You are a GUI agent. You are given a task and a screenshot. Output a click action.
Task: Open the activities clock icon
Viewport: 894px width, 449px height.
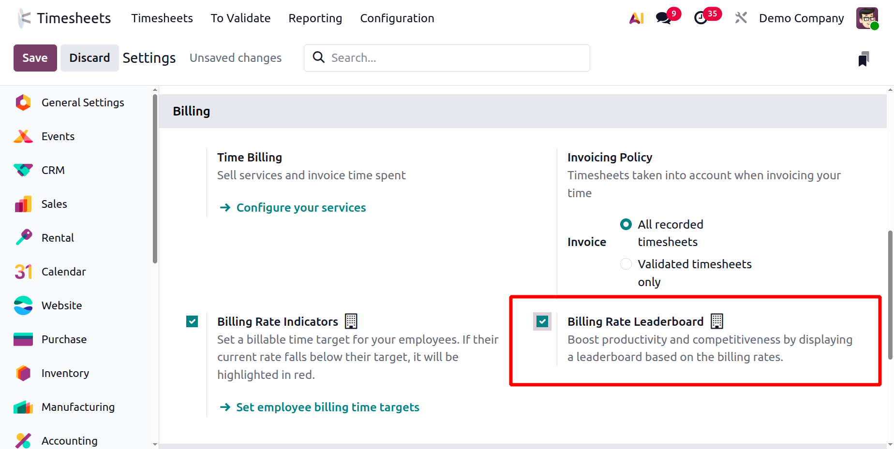(x=700, y=18)
